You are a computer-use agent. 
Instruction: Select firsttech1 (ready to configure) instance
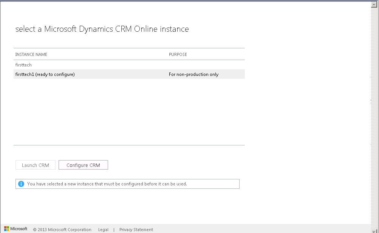tap(45, 74)
